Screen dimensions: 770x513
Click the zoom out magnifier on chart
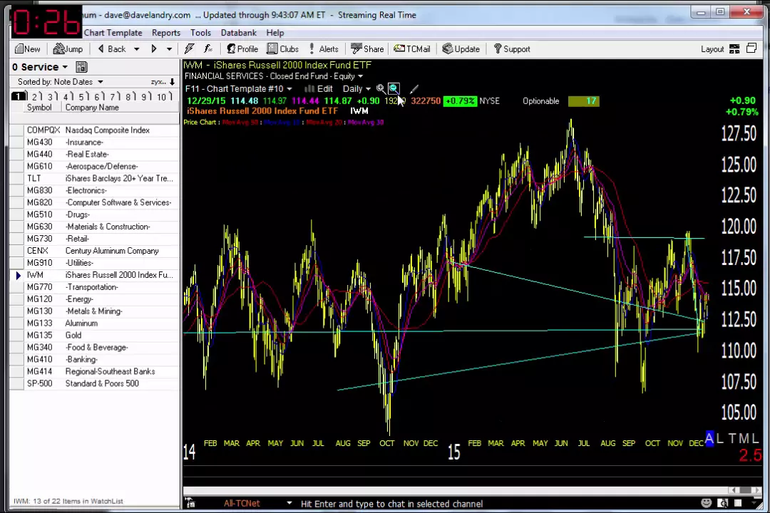[394, 88]
